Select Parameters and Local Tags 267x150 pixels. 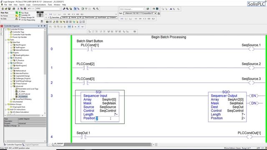[28, 89]
